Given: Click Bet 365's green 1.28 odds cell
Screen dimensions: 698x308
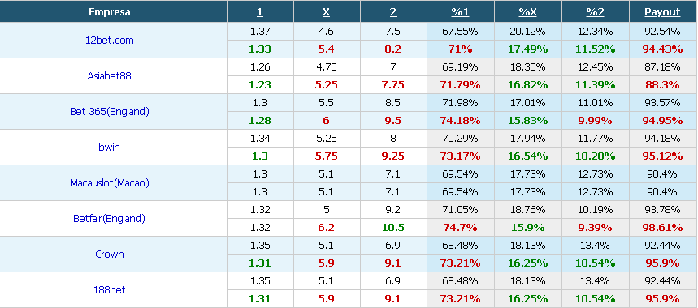Looking at the screenshot, I should (260, 121).
